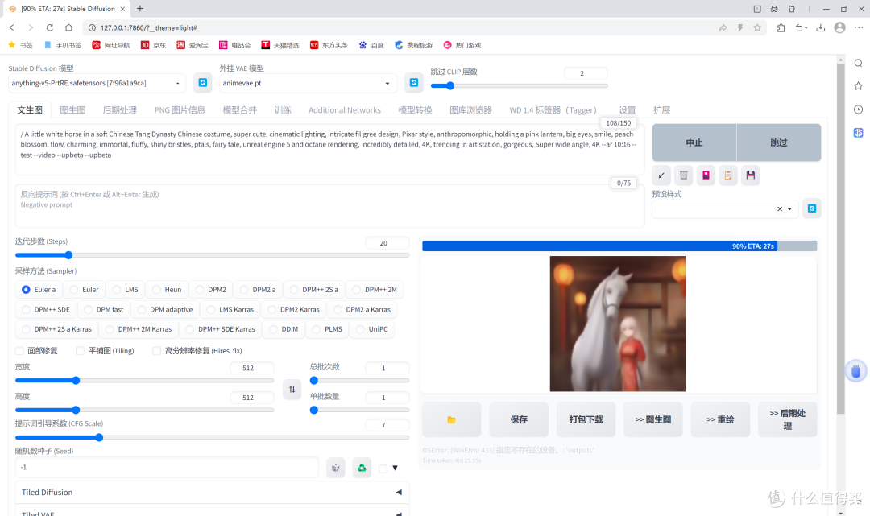Switch to the 后期处理 tab

pos(120,109)
